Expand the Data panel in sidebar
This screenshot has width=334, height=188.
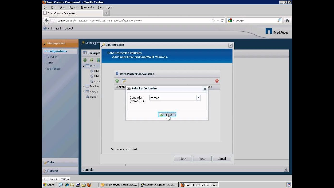60,162
